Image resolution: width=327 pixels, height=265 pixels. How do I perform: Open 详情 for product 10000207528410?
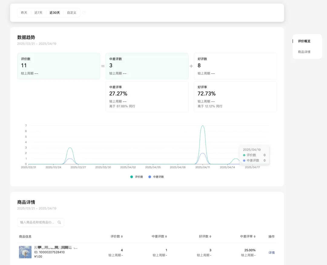(x=272, y=253)
